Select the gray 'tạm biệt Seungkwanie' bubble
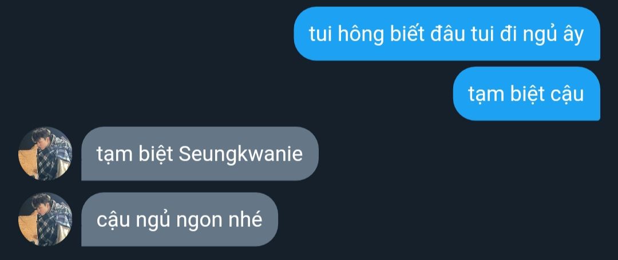The image size is (618, 260). (x=200, y=154)
